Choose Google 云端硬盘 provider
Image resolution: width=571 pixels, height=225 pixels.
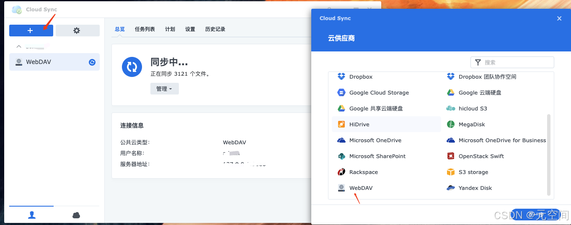tap(496, 93)
